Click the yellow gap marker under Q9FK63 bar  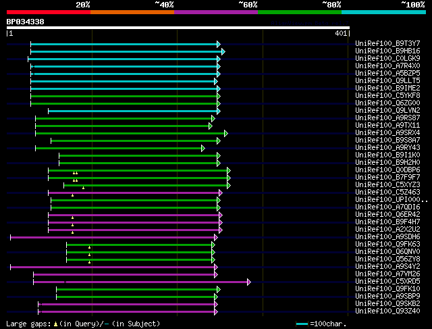coord(89,248)
